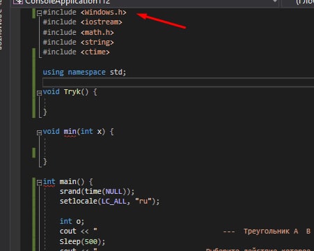Screen dimensions: 314x251
Task: Click the Треугольник text in cout string
Action: coord(267,231)
